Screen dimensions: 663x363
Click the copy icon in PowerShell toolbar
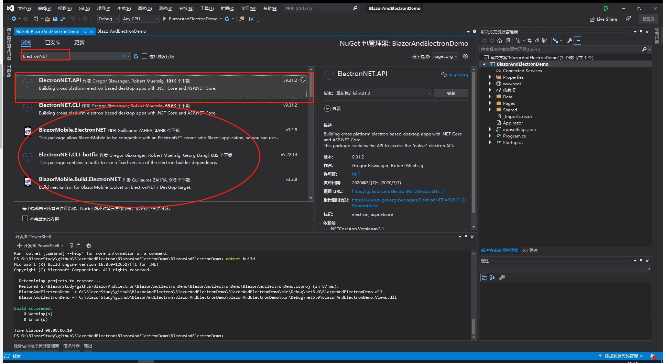point(71,246)
